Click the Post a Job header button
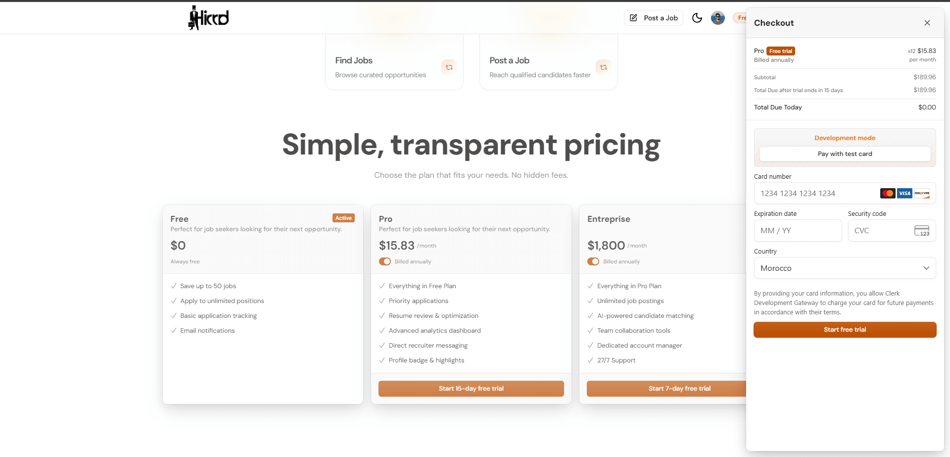This screenshot has width=950, height=457. 653,18
